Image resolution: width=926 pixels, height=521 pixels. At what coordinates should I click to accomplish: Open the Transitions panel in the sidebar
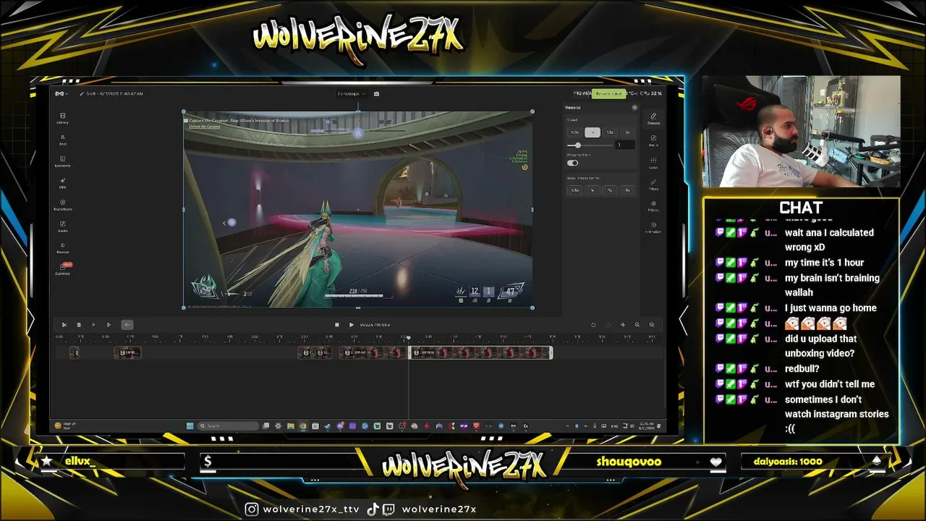click(63, 205)
